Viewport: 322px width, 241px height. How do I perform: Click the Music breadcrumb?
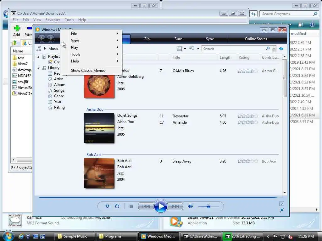click(x=53, y=49)
